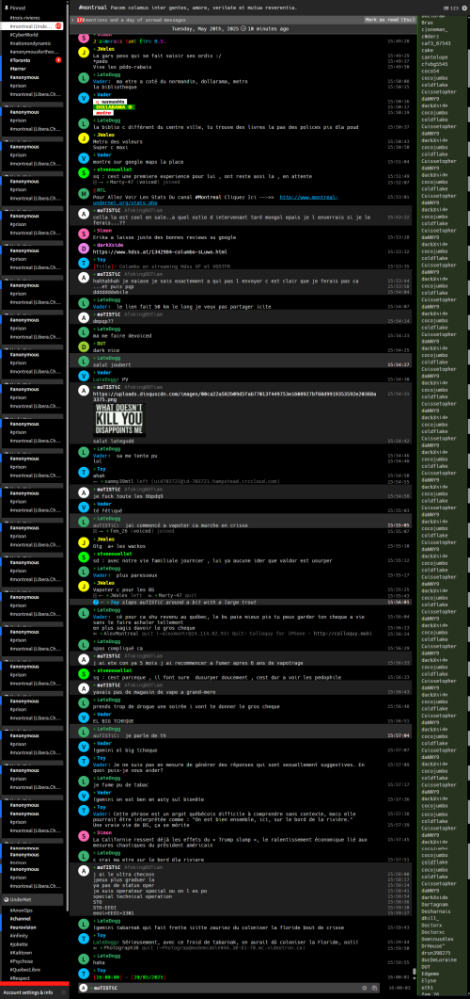Click the UnderNet network globe icon
Screen dimensions: 470x999
click(5, 899)
